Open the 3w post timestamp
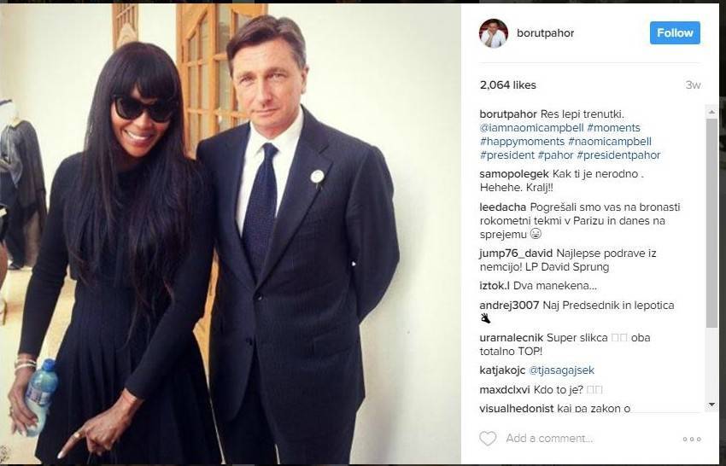Viewport: 726px width, 466px height. 694,85
